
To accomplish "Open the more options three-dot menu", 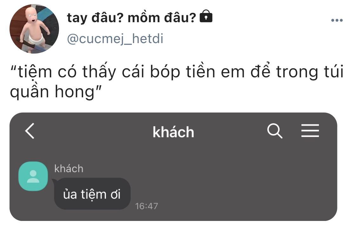I will tap(337, 21).
